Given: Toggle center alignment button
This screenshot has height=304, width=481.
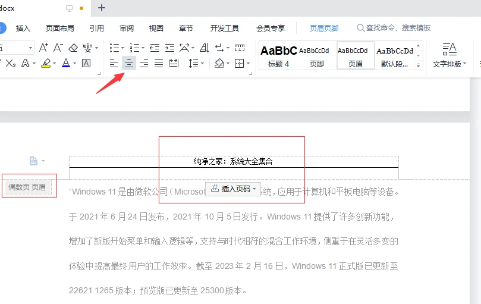Looking at the screenshot, I should click(129, 64).
